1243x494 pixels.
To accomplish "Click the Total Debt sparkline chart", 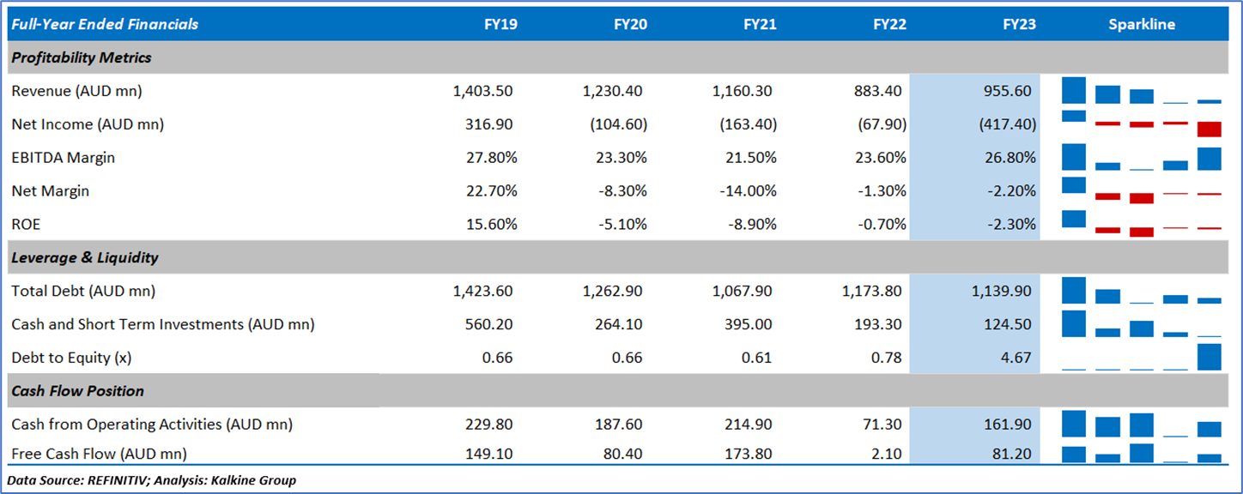I will [1141, 291].
